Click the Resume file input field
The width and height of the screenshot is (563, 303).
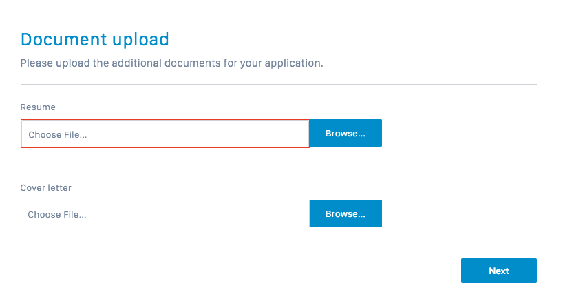coord(165,134)
